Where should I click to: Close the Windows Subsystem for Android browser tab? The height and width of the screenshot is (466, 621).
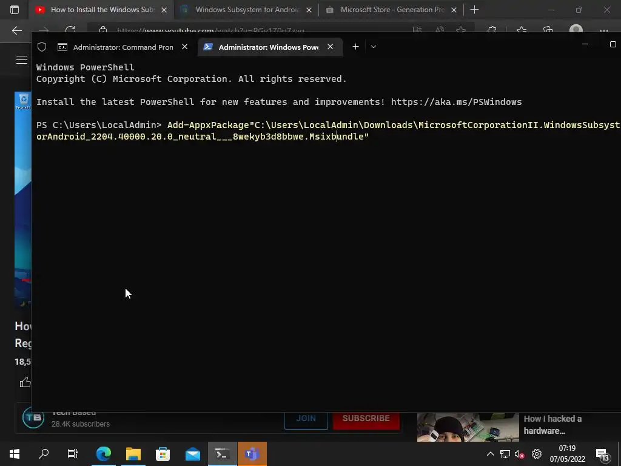(309, 10)
